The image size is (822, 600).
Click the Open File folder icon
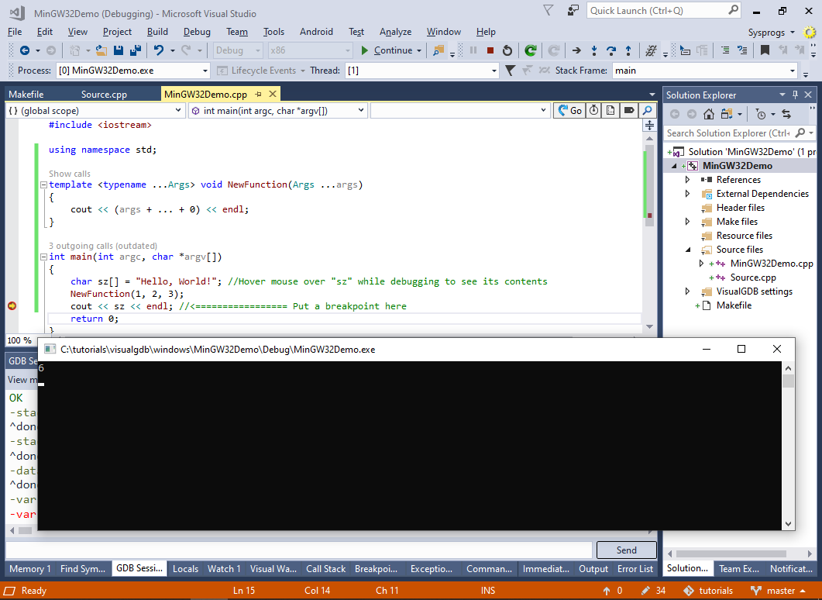101,50
